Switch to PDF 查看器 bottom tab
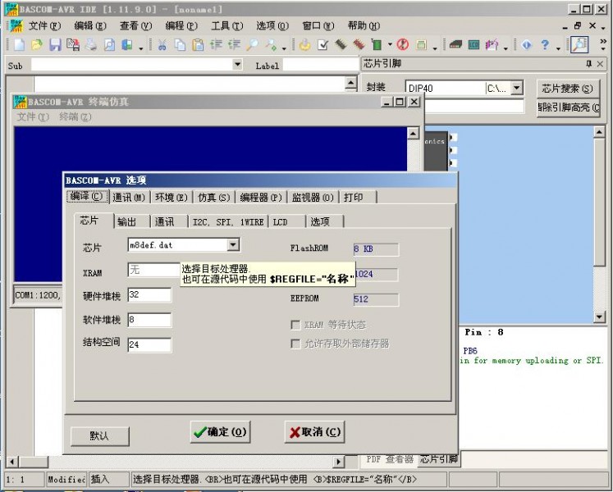Viewport: 613px width, 492px height. click(389, 459)
